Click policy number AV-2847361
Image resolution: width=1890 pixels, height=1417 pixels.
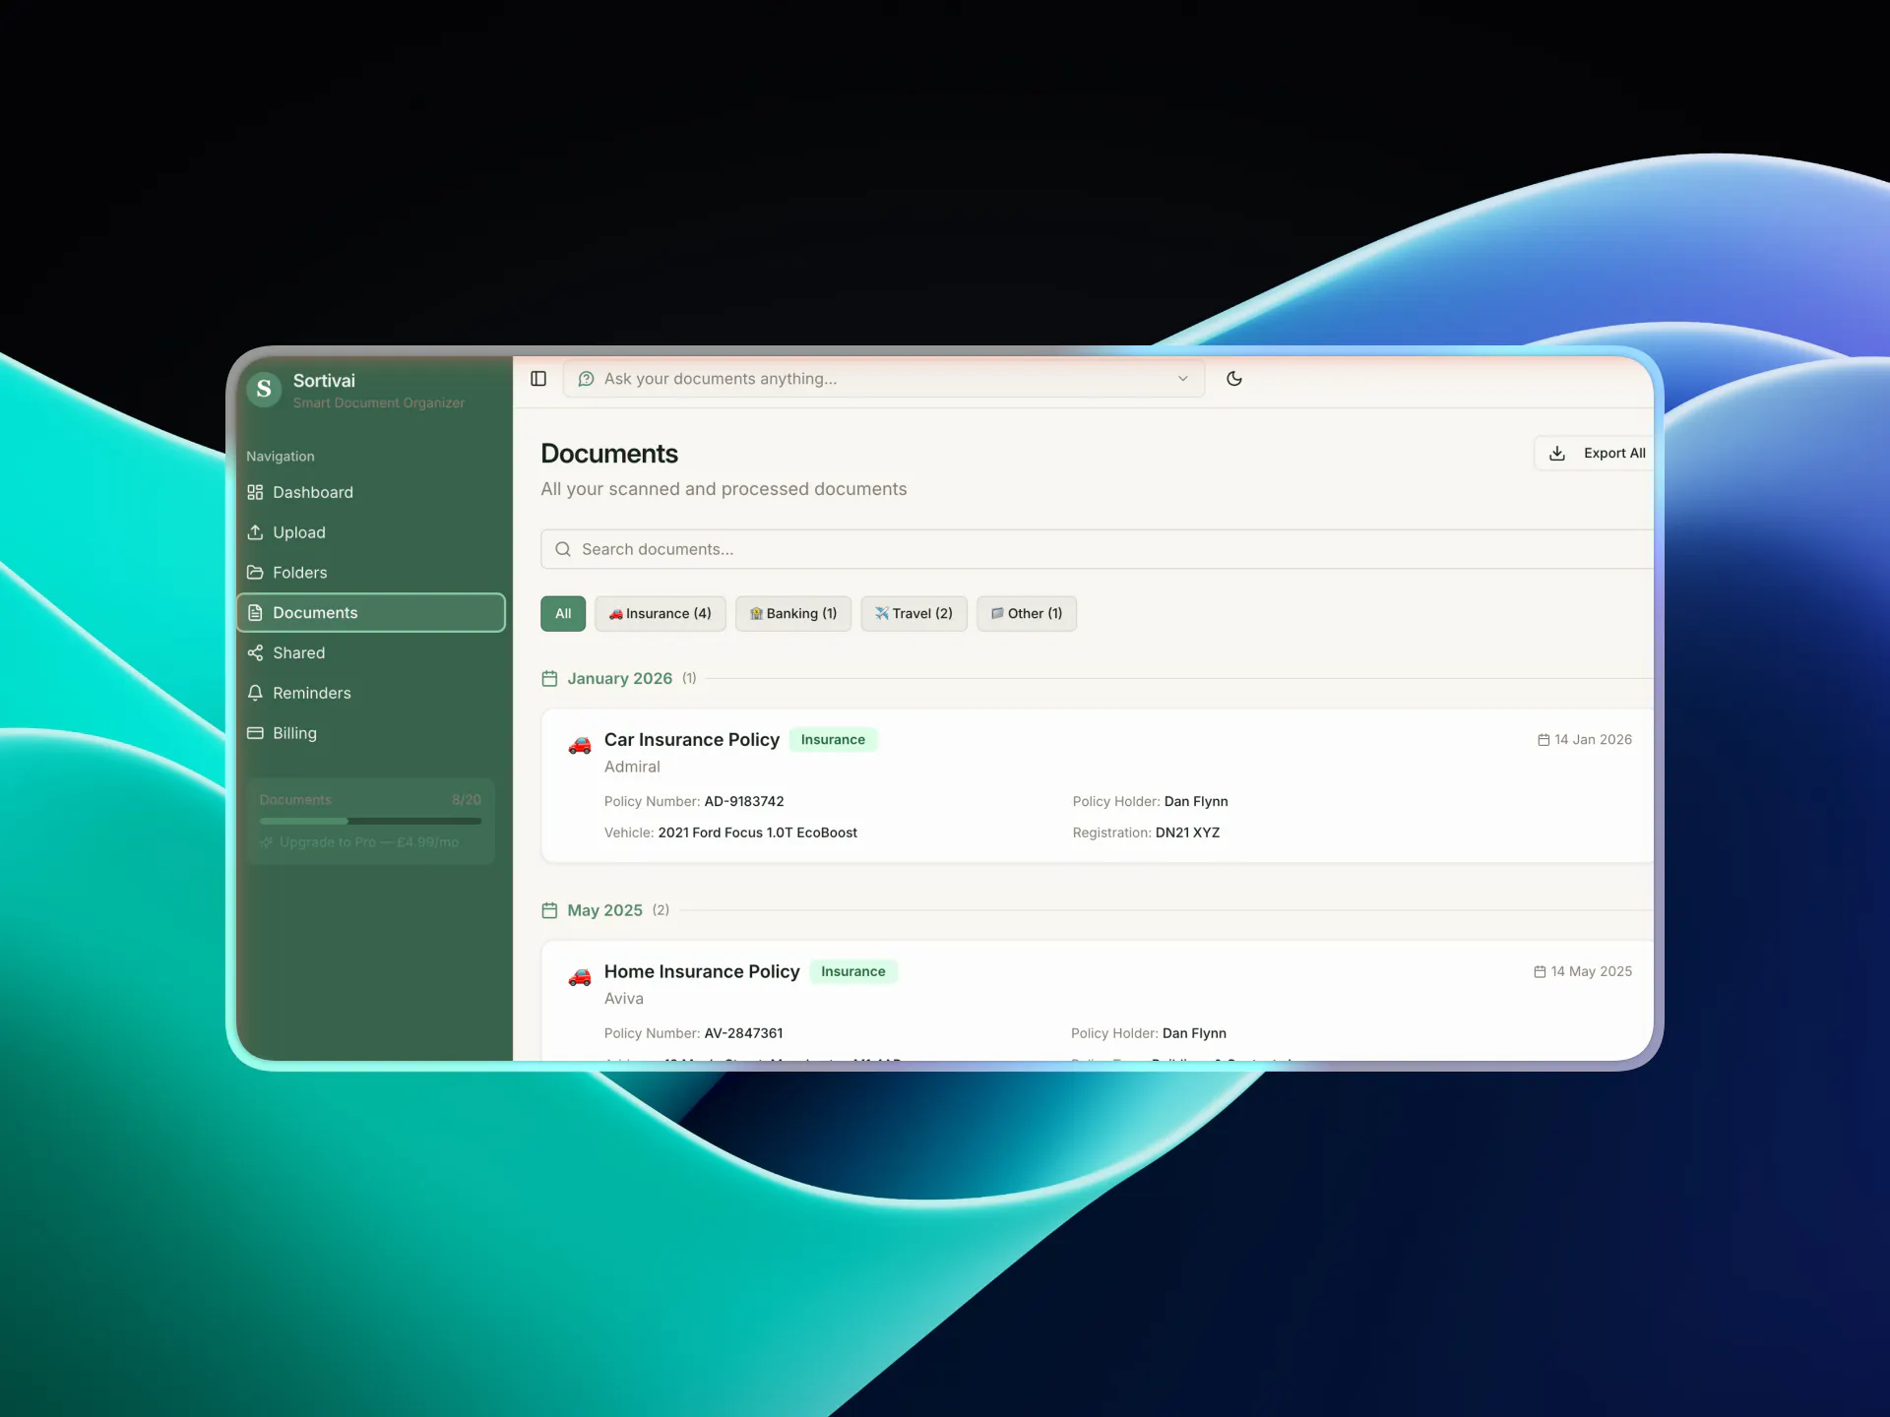(x=744, y=1034)
